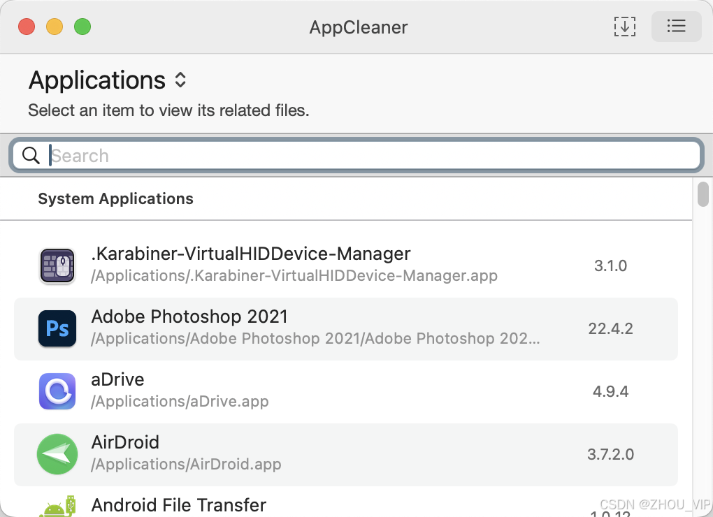
Task: Click the aDrive app icon
Action: click(57, 391)
